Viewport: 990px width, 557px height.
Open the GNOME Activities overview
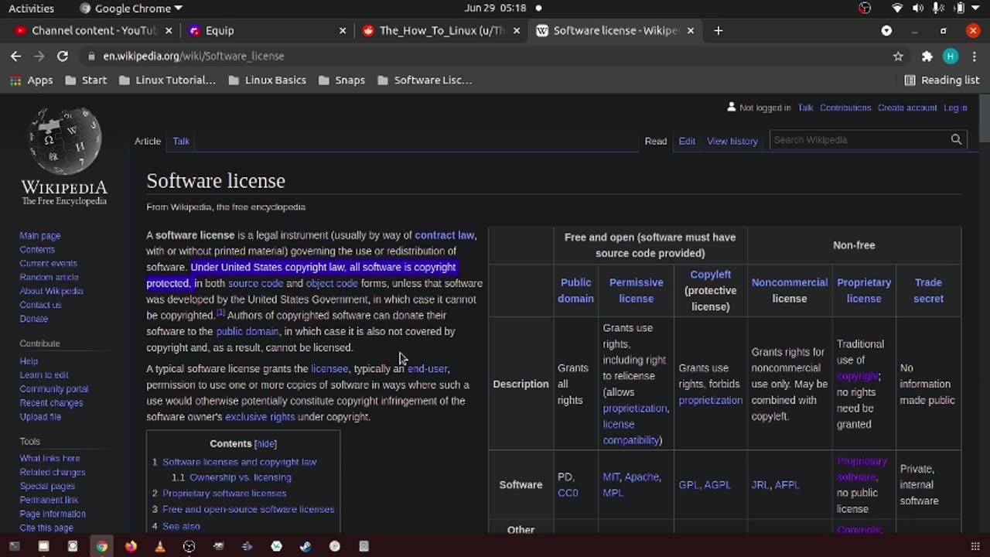click(x=31, y=9)
